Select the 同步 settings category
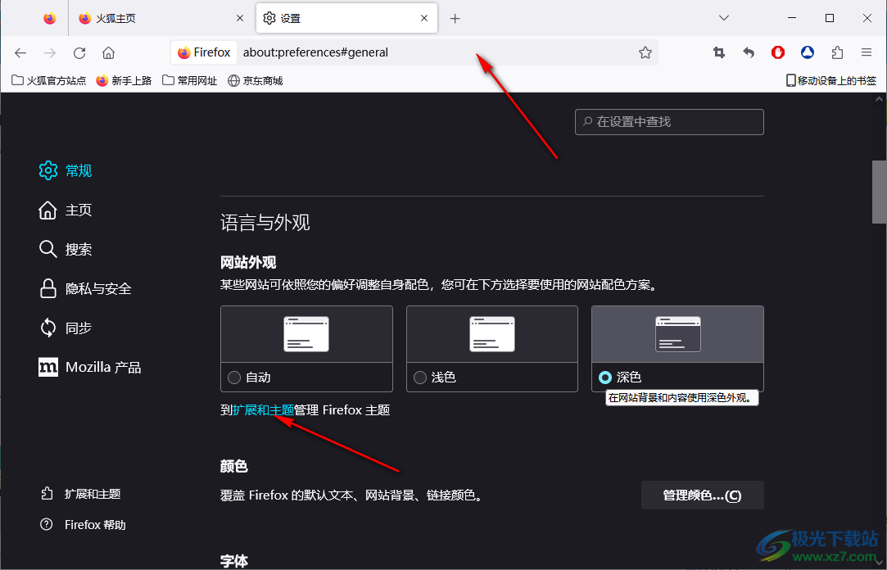The height and width of the screenshot is (570, 887). 65,328
